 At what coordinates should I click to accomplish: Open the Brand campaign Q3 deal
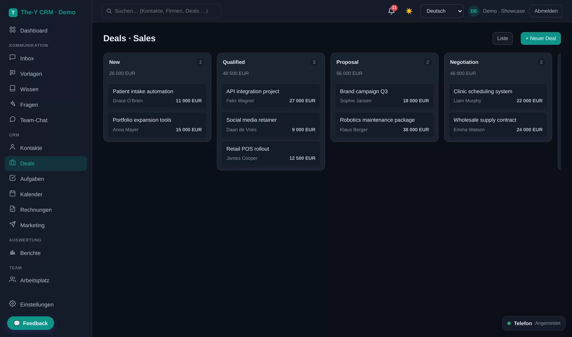click(x=385, y=96)
